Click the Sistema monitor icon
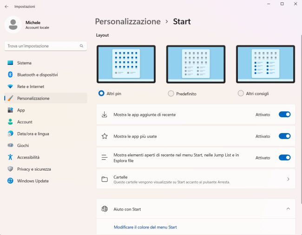The height and width of the screenshot is (235, 302). tap(10, 63)
